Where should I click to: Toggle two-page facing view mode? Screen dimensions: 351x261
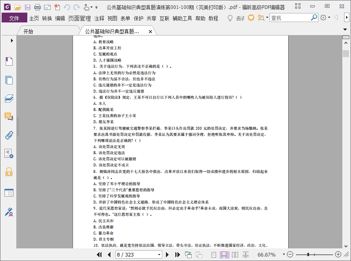tap(235, 254)
